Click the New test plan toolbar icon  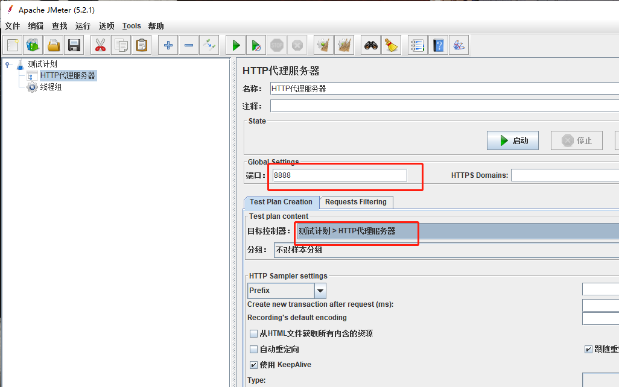pos(13,45)
